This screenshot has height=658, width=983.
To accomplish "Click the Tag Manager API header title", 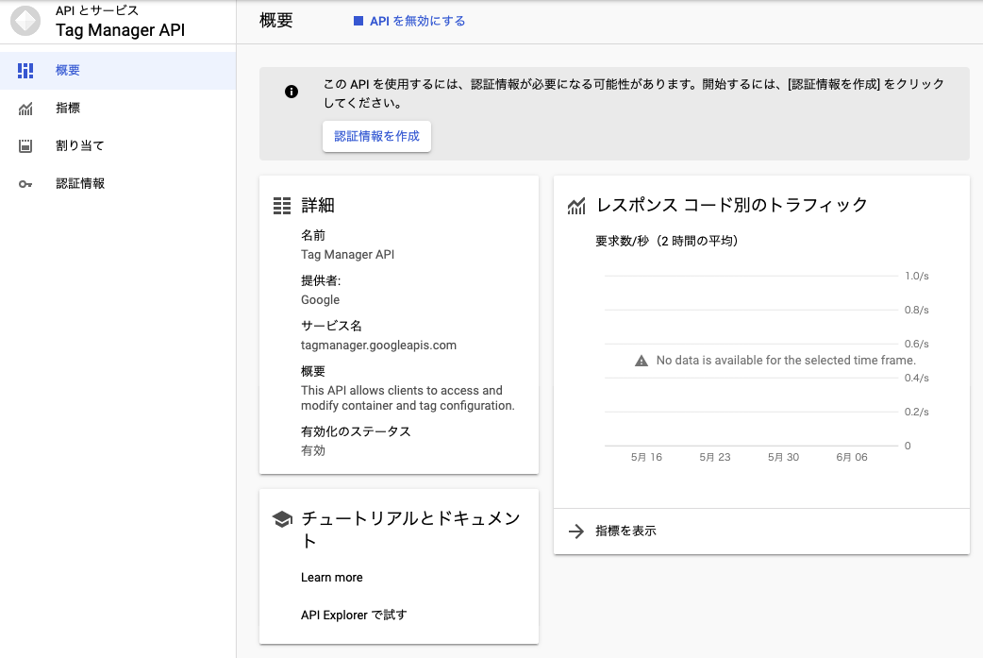I will pos(121,30).
